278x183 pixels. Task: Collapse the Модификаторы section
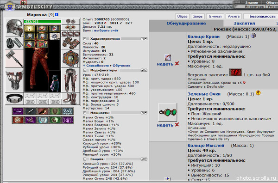(85, 70)
